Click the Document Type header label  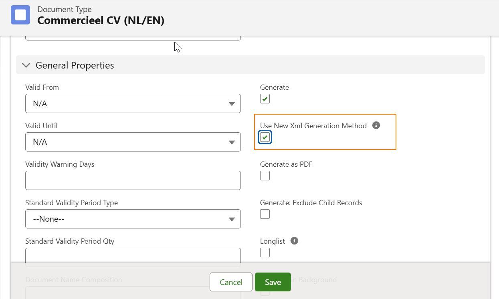tap(64, 9)
